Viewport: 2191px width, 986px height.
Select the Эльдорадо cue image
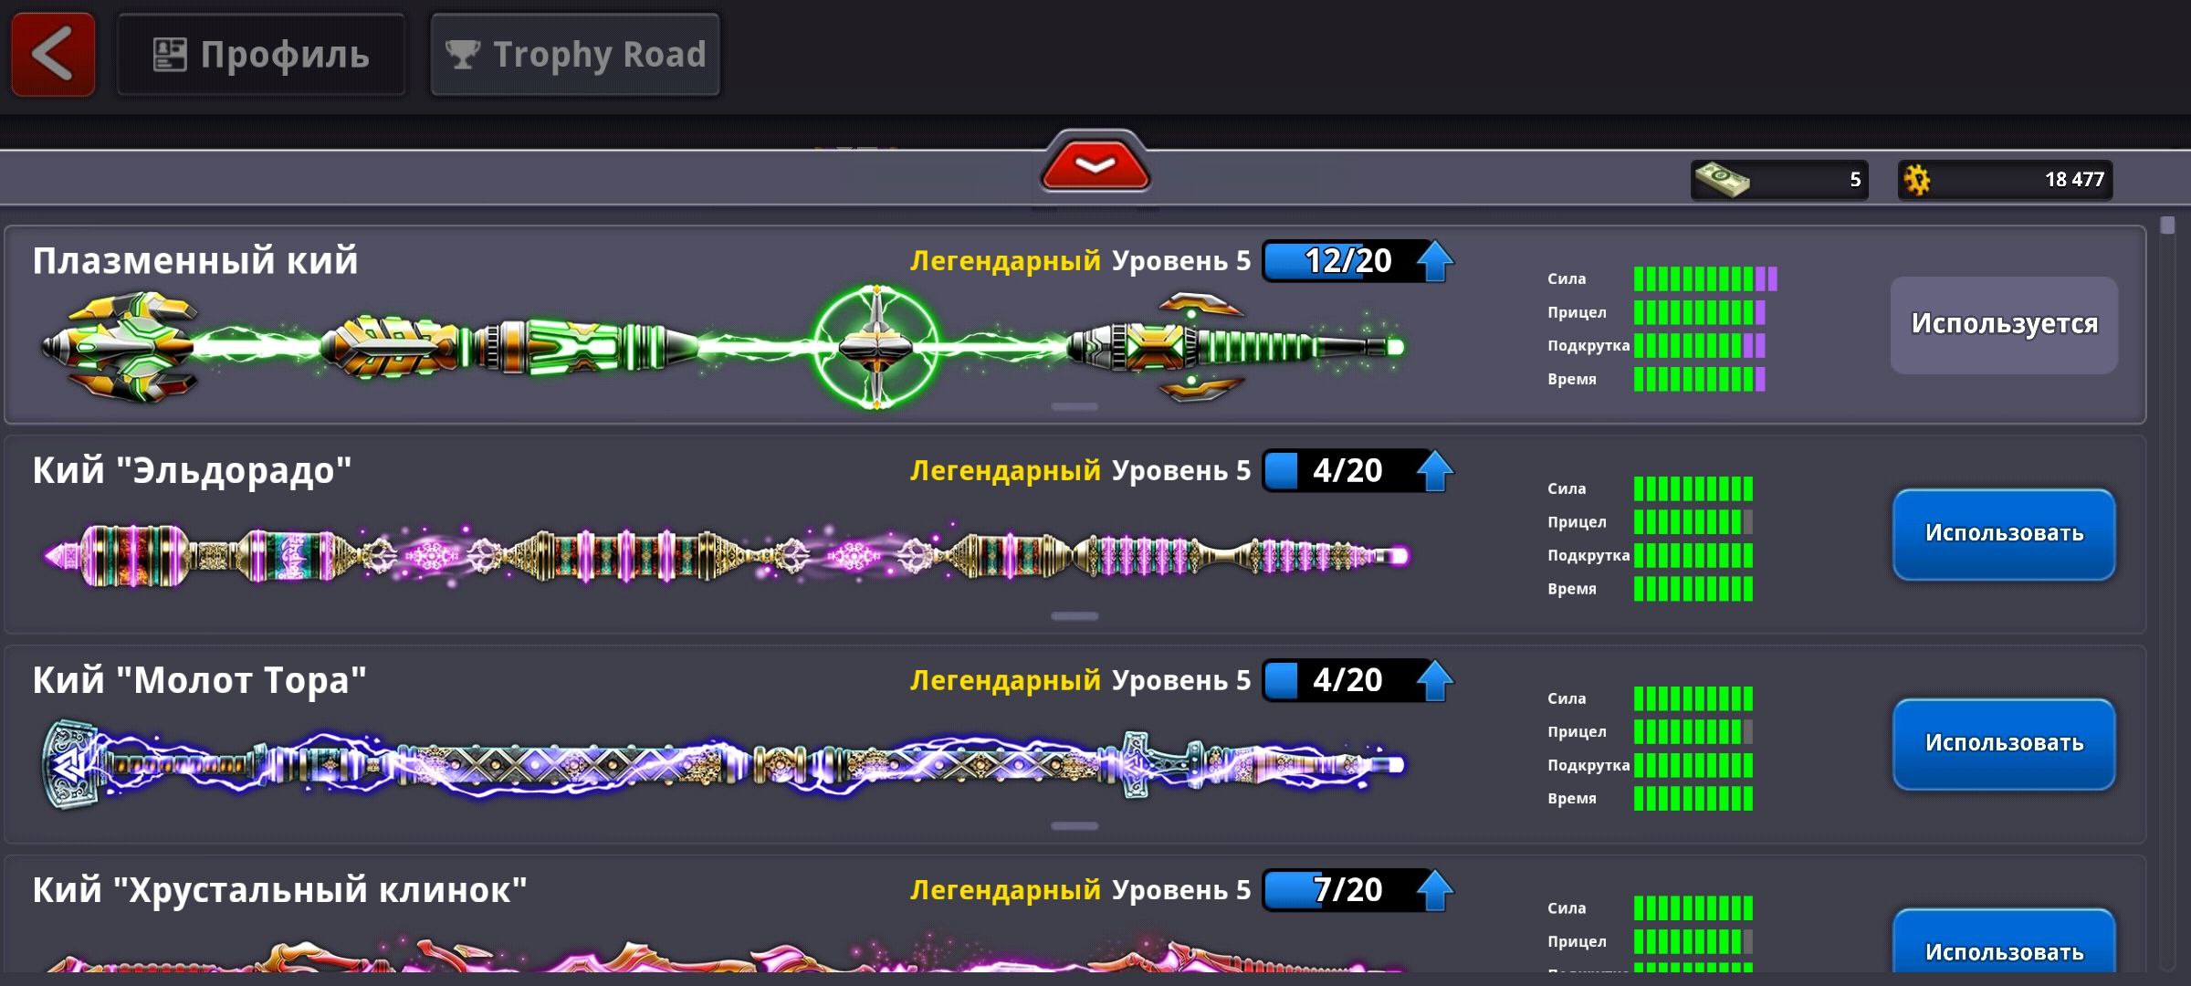pyautogui.click(x=726, y=555)
